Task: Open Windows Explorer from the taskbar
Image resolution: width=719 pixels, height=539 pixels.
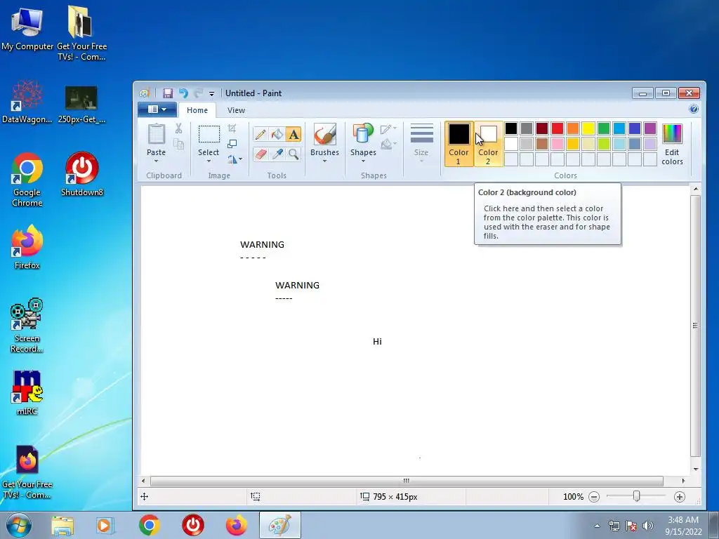Action: tap(62, 526)
